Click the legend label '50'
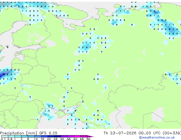Screen dimensions: 181x140 click(88, 139)
